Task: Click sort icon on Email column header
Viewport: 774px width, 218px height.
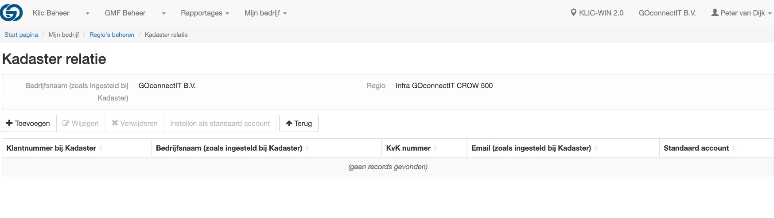Action: tap(595, 148)
